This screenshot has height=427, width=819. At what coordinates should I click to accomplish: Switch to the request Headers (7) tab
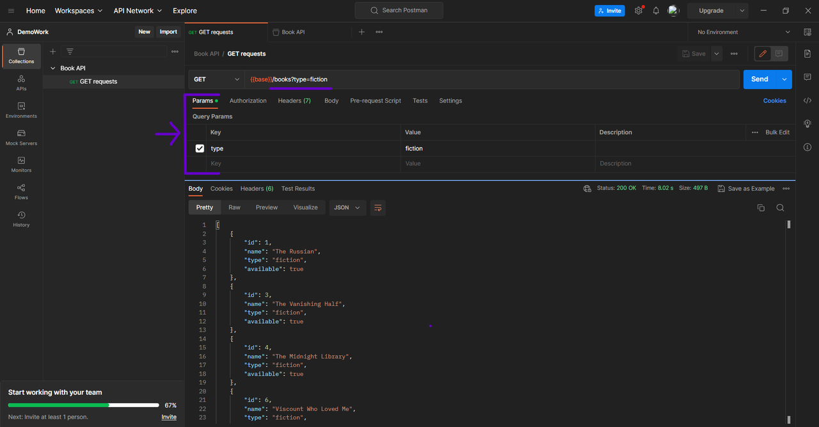click(x=294, y=101)
